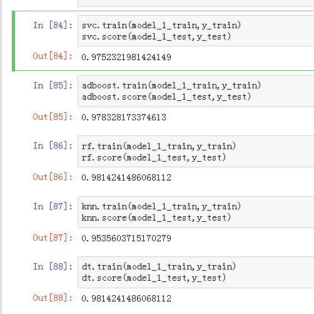Viewport: 314px width, 314px height.
Task: Click the Out[85] prompt label
Action: coord(53,117)
